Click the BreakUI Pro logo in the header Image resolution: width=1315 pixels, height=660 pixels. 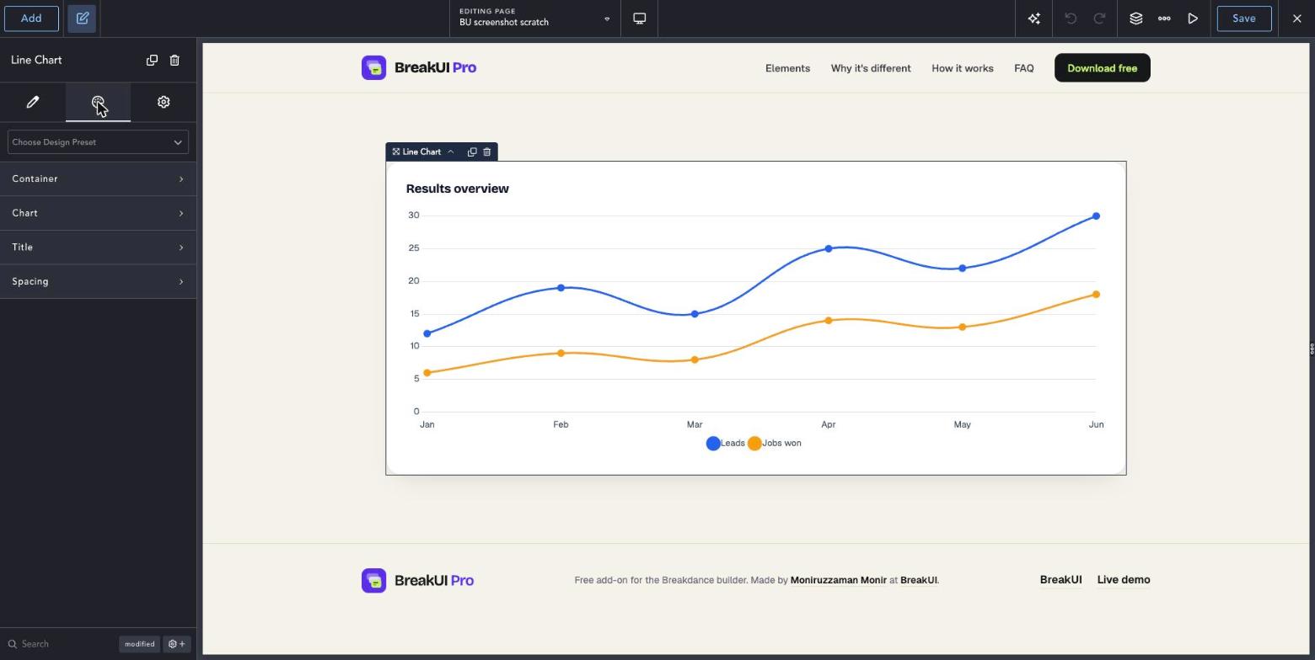[419, 68]
